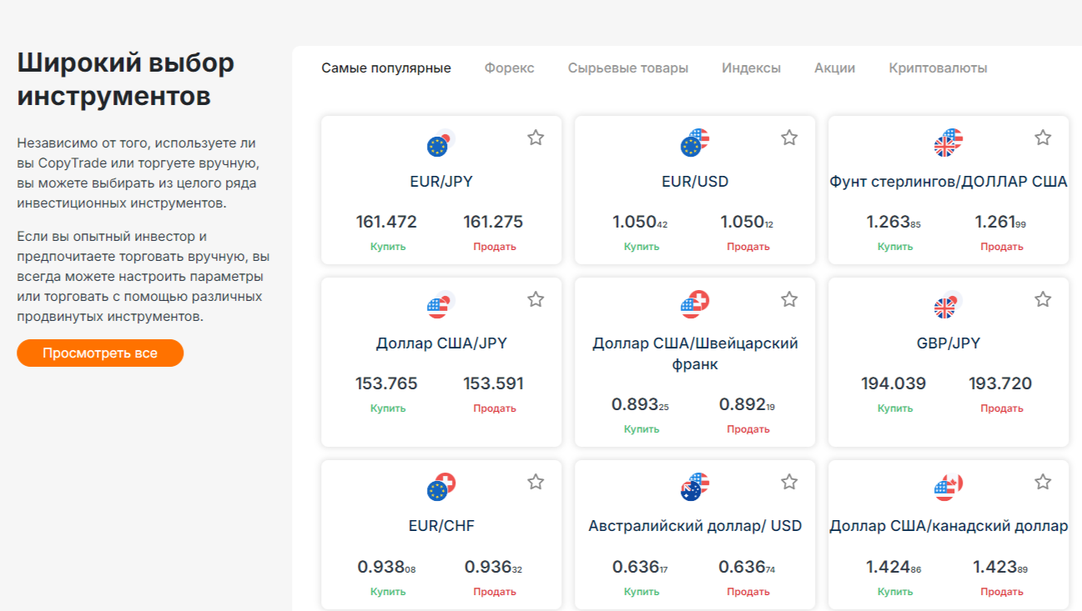This screenshot has height=611, width=1082.
Task: Click Продать on Австралийский доллар/ USD card
Action: pos(748,592)
